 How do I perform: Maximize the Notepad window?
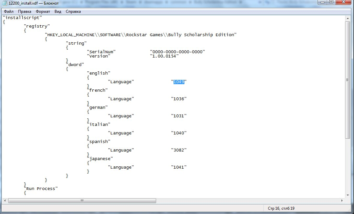pos(331,2)
